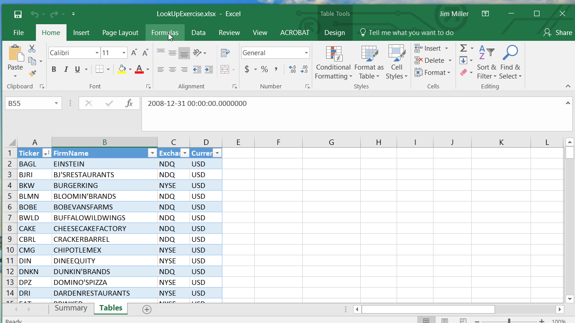
Task: Click the Wrap Text icon
Action: (226, 53)
